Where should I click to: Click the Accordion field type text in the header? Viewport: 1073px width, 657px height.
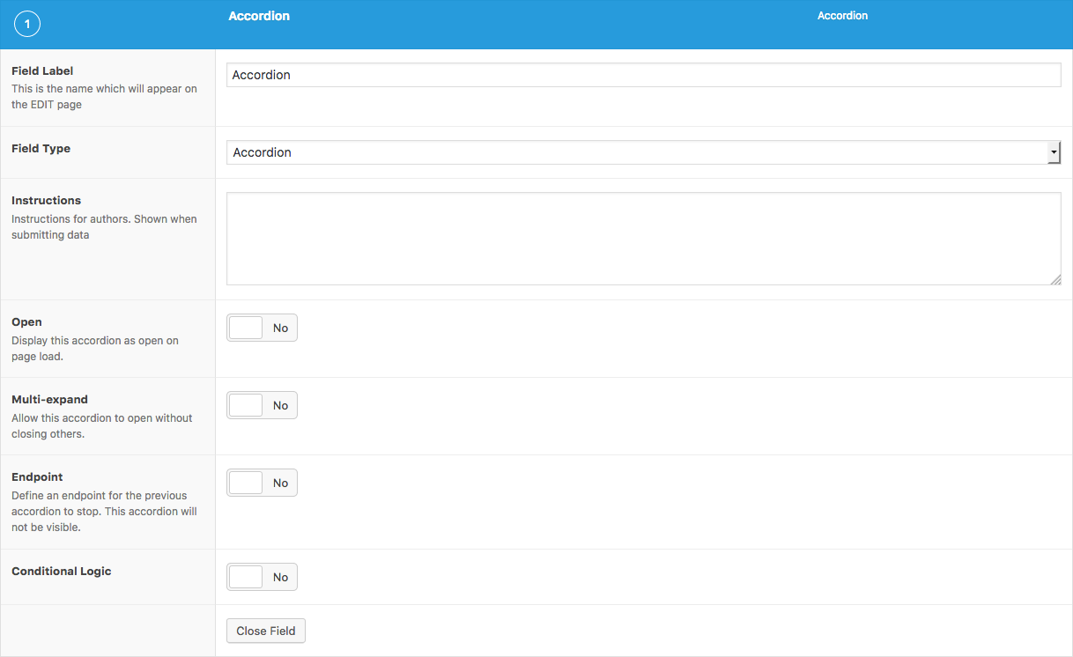842,16
